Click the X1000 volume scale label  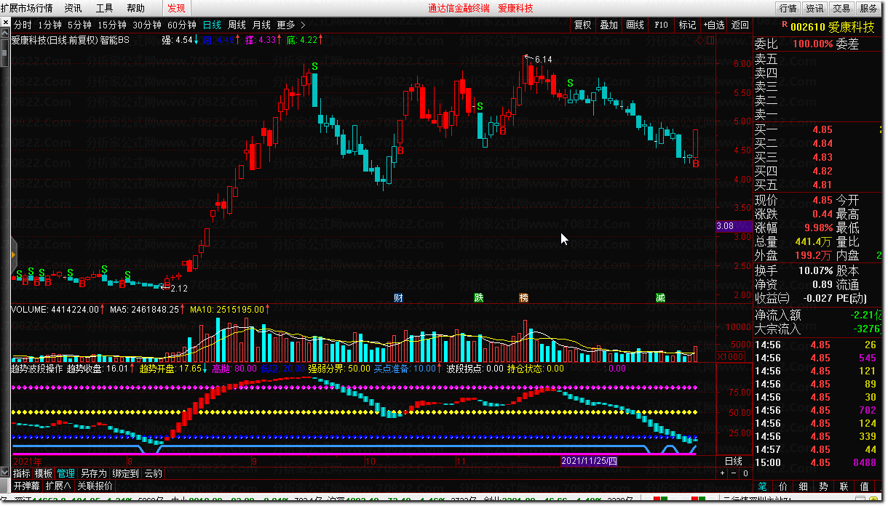pos(730,357)
